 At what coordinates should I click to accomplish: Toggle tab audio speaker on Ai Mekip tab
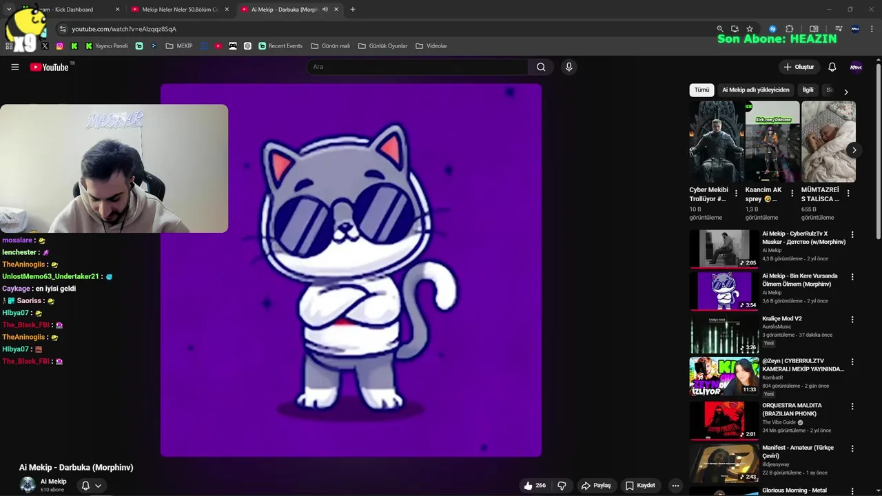pyautogui.click(x=325, y=10)
